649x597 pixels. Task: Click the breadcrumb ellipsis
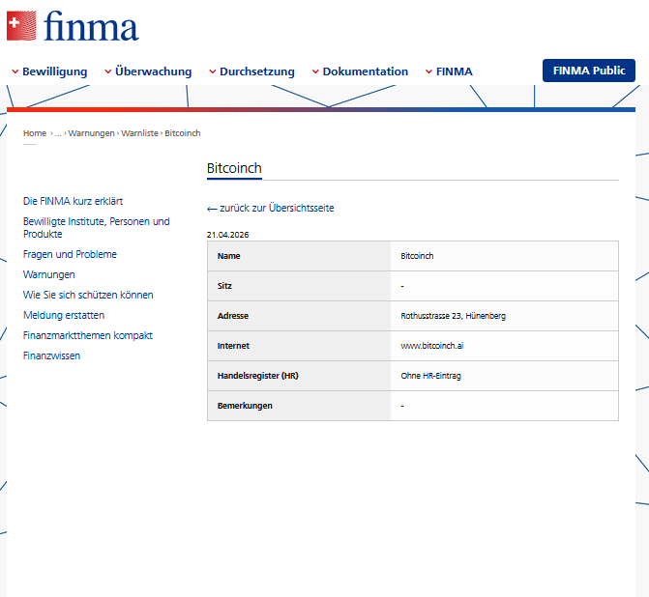tap(58, 133)
